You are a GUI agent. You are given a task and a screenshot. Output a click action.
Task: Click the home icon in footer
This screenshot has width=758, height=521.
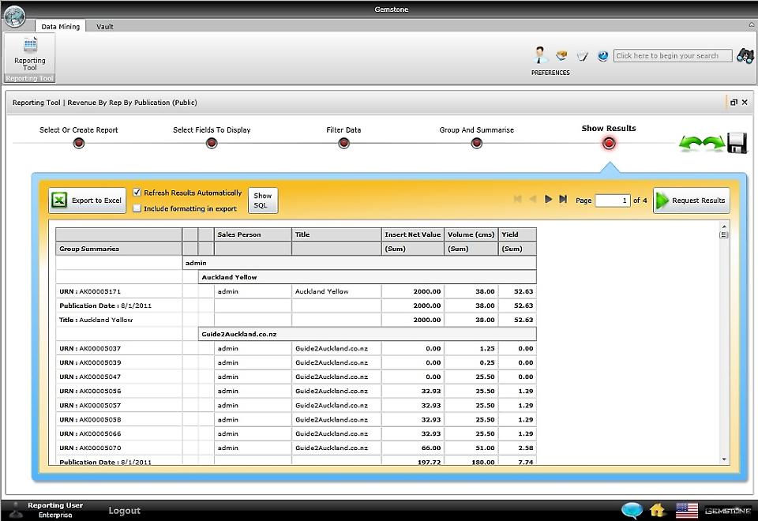pyautogui.click(x=657, y=510)
